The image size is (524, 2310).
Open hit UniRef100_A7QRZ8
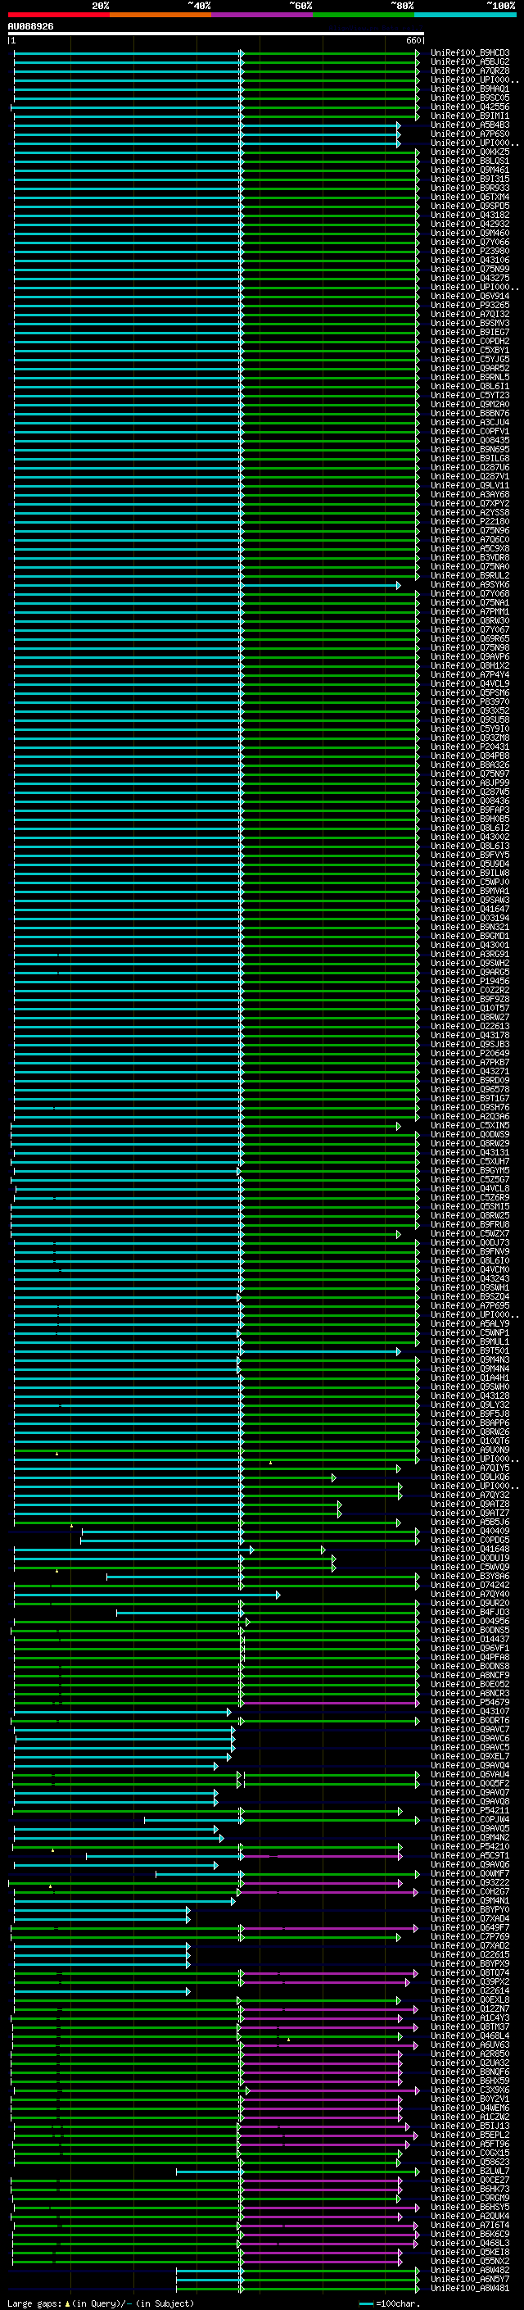tap(470, 70)
